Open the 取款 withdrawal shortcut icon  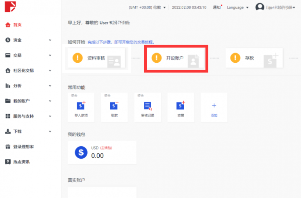[x=114, y=105]
